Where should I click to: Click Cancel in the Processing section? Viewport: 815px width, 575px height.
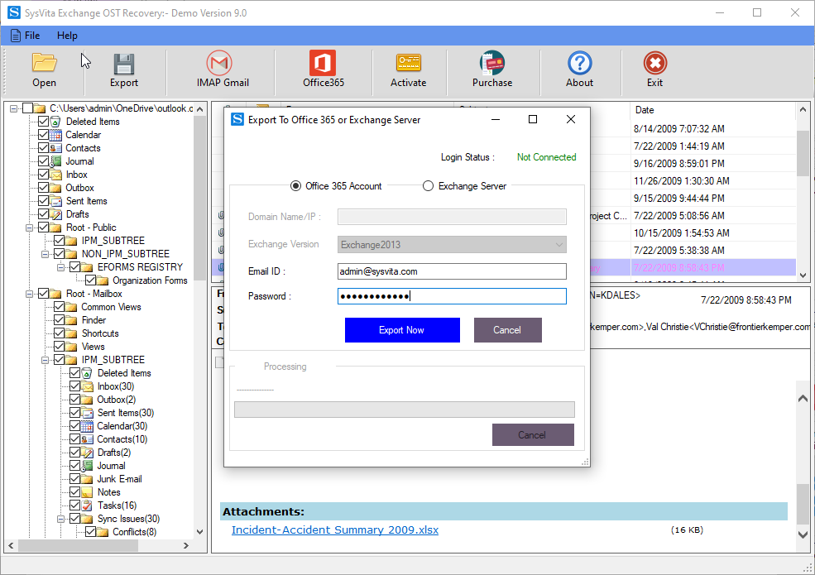point(533,434)
